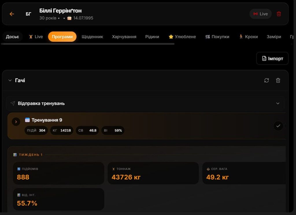The width and height of the screenshot is (296, 215).
Task: Toggle the Live broadcast button in header
Action: [260, 14]
